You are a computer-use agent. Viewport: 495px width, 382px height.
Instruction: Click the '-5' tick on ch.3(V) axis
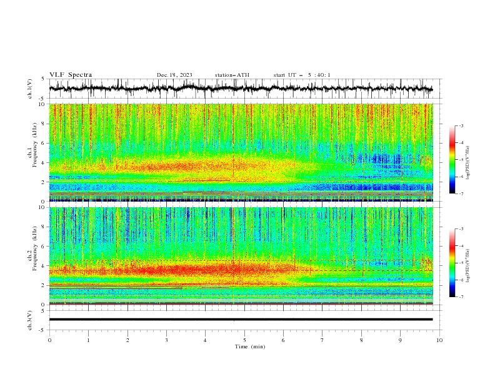click(42, 330)
